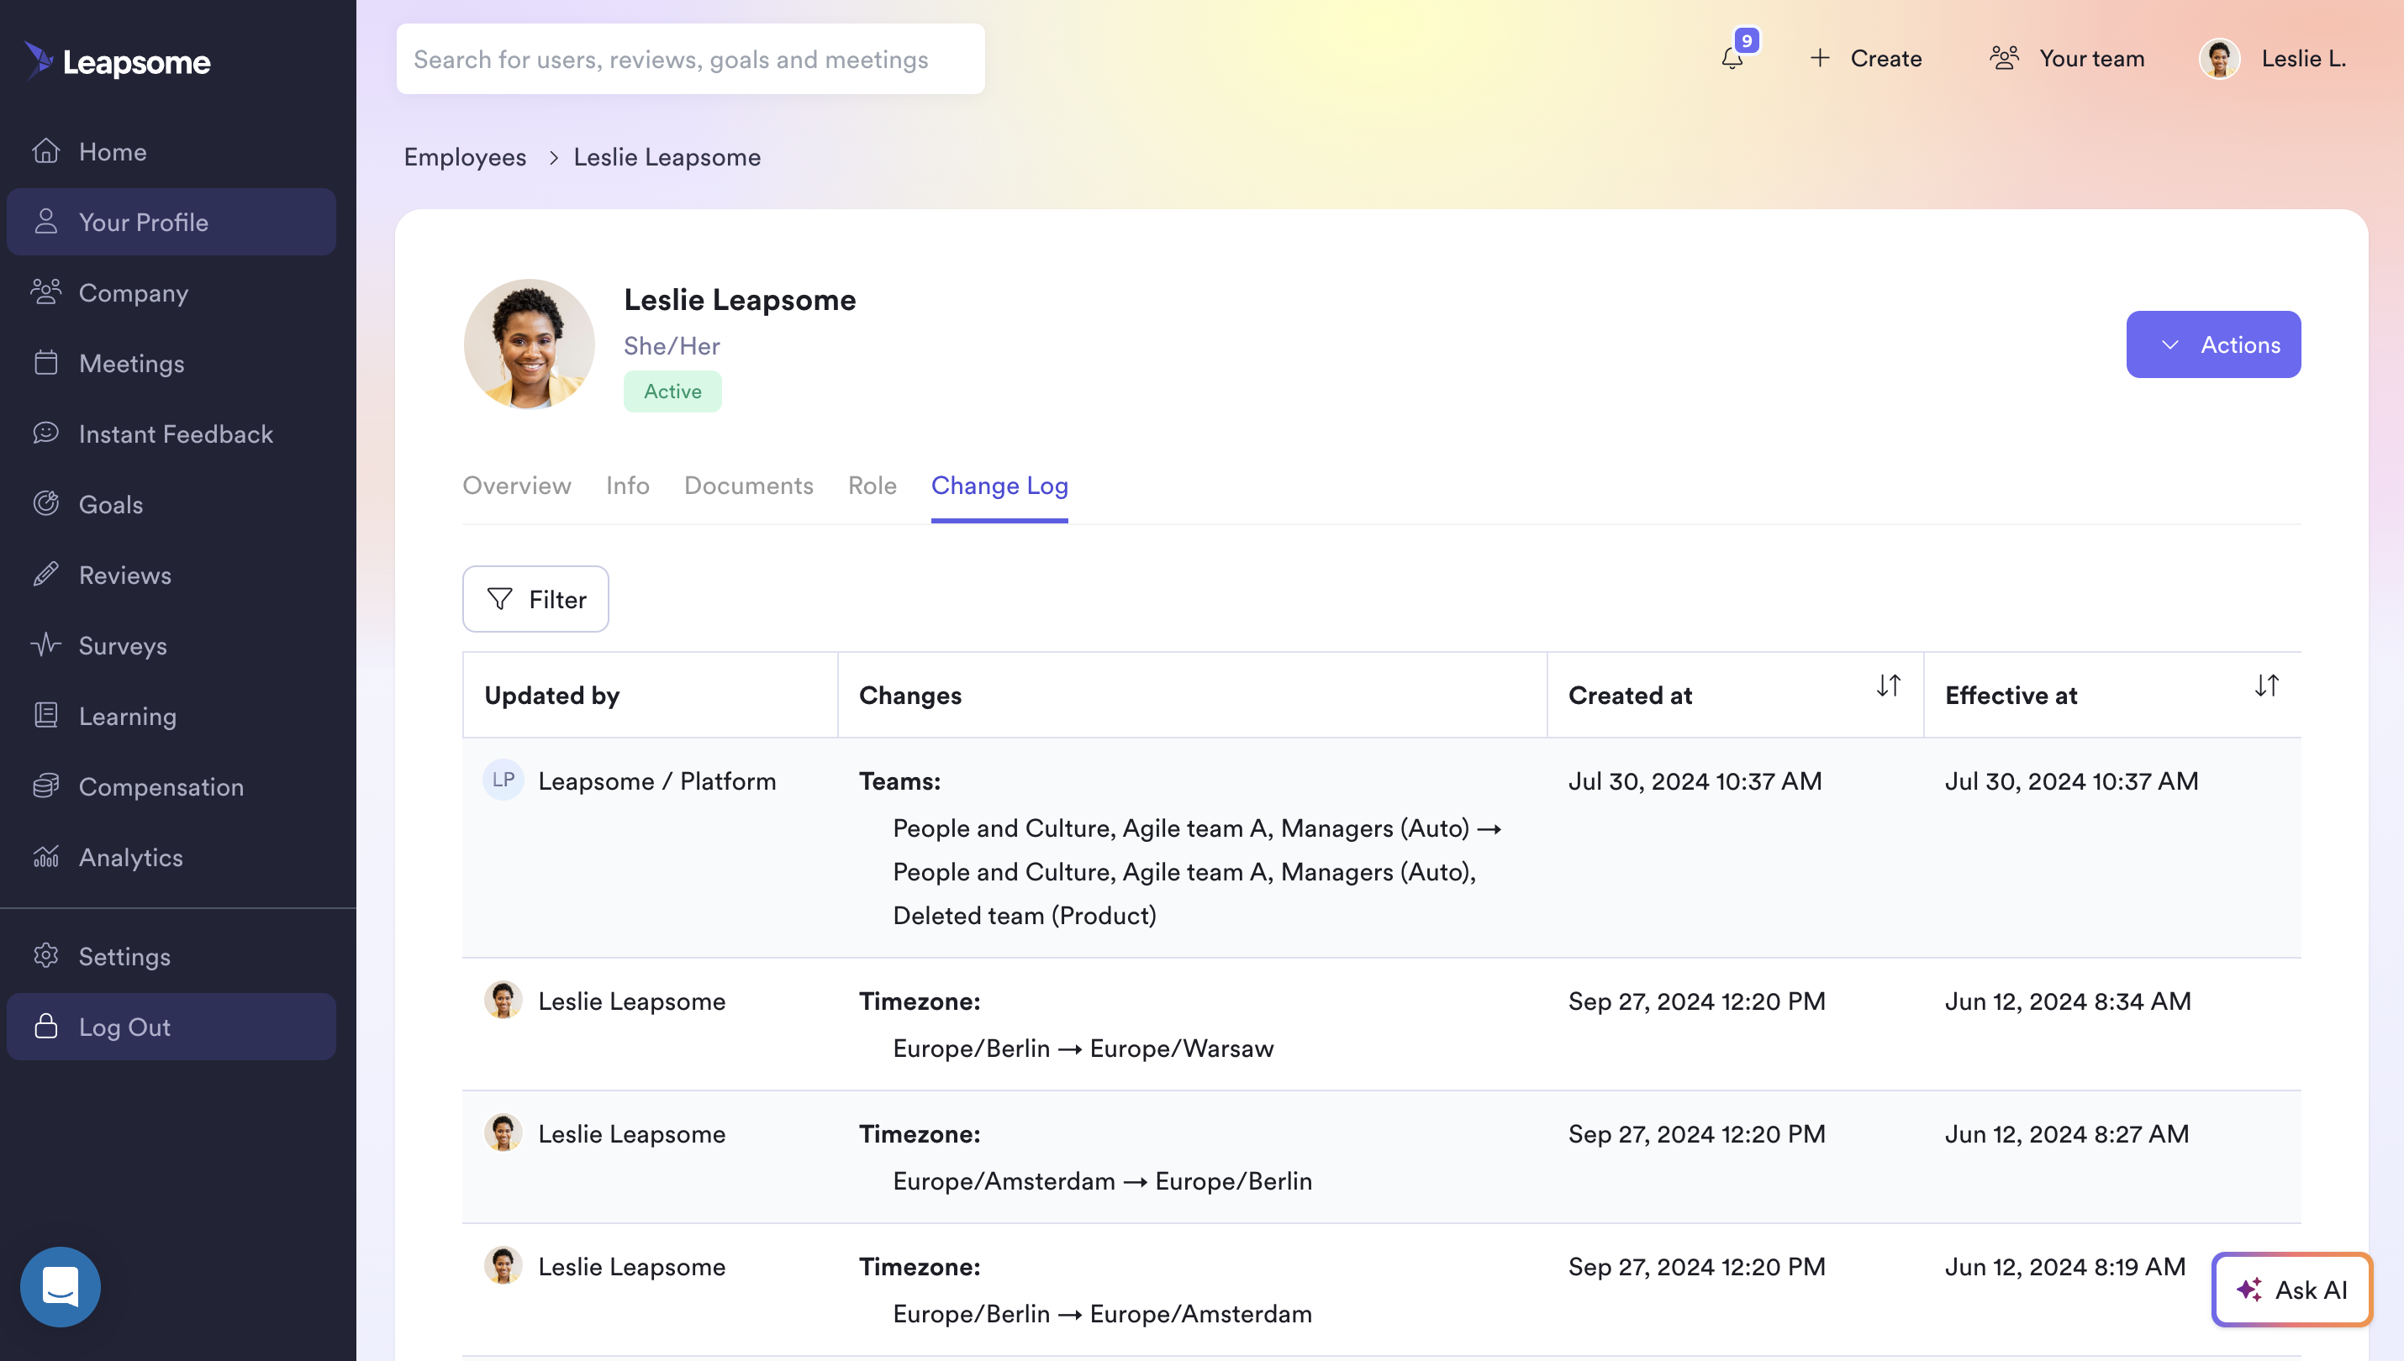The height and width of the screenshot is (1361, 2404).
Task: Click the Leapsome logo
Action: click(x=117, y=60)
